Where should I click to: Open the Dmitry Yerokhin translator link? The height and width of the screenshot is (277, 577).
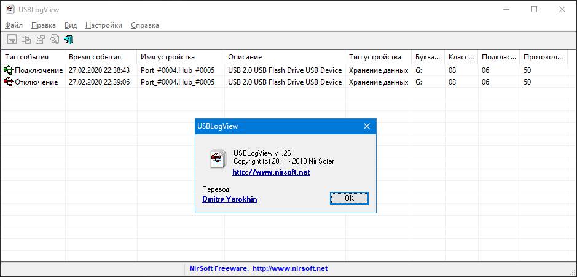[230, 199]
